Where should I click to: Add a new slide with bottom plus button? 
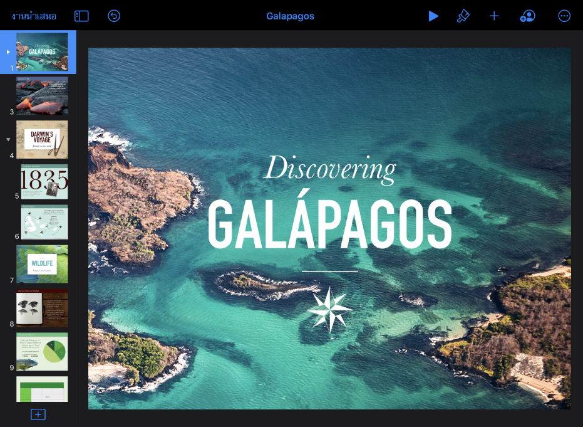38,414
